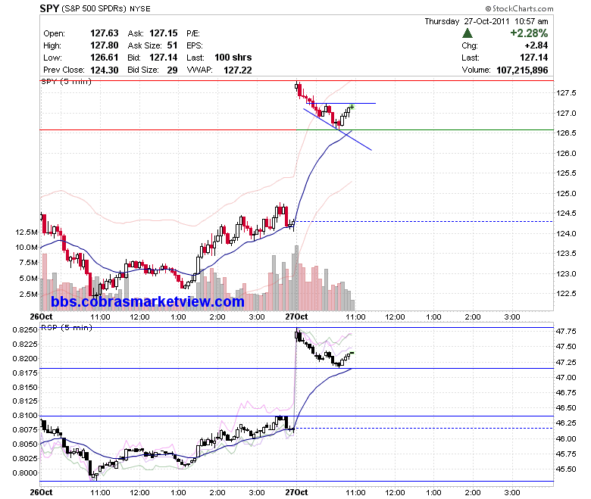The width and height of the screenshot is (591, 499).
Task: Select the VWAP value 127.22
Action: click(238, 70)
